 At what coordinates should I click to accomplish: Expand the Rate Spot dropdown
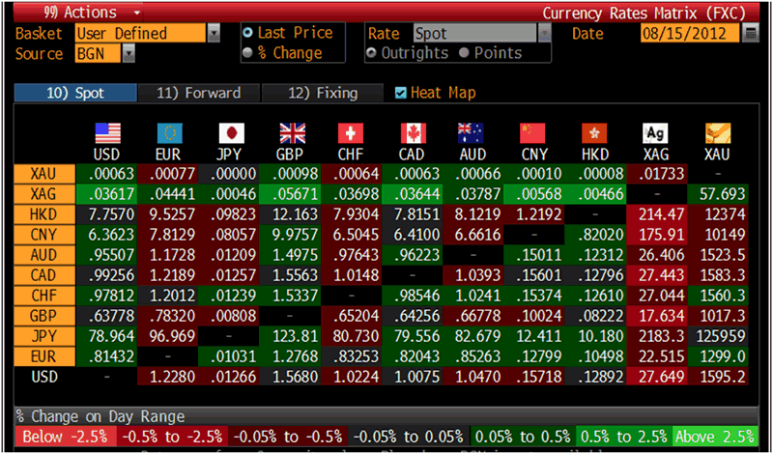point(544,34)
